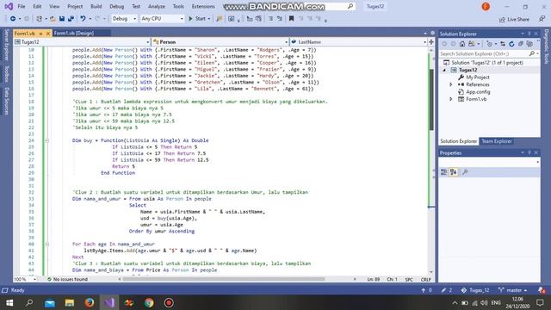This screenshot has width=551, height=310.
Task: Open the Server Explorer side tab
Action: 6,45
